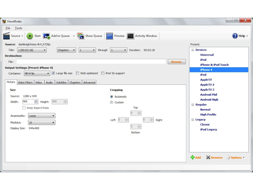Viewport: 253px width, 190px height.
Task: Switch to the Advanced tab
Action: pos(89,82)
